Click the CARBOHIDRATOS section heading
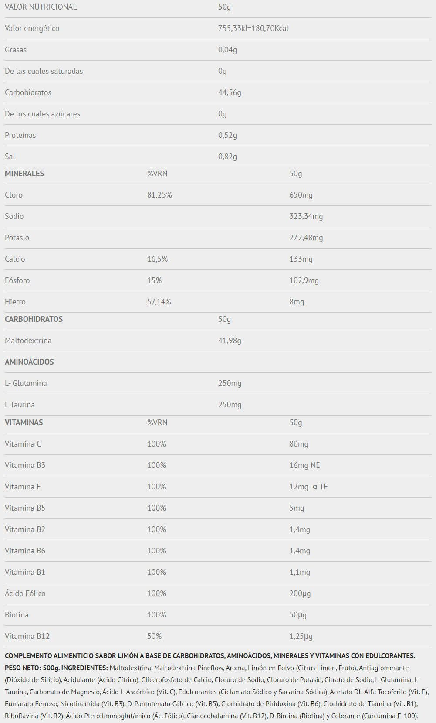The width and height of the screenshot is (436, 723). [x=34, y=319]
